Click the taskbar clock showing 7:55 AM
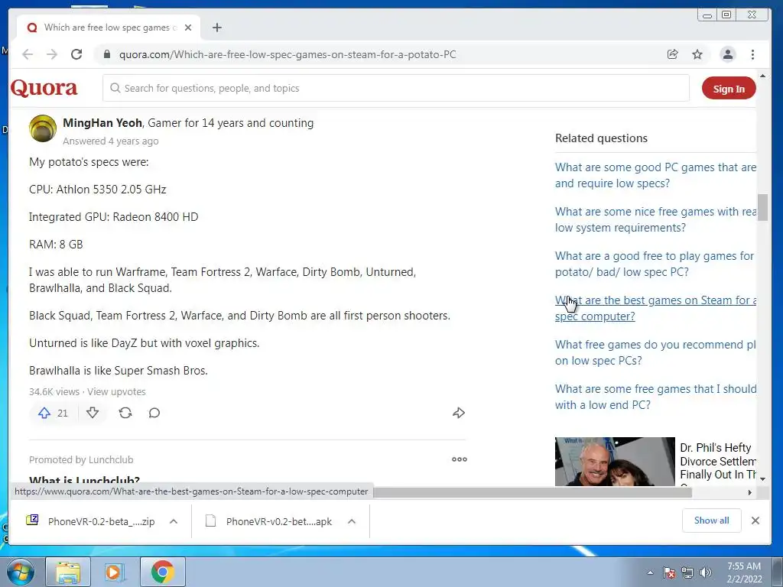783x587 pixels. [x=744, y=572]
